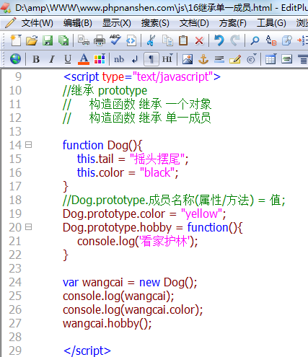Image resolution: width=308 pixels, height=357 pixels.
Task: Cut selection with scissors icon
Action: (x=151, y=40)
